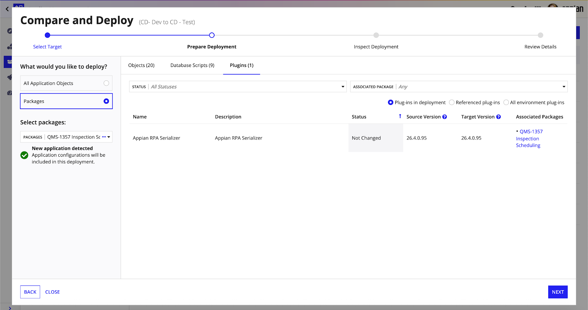Click the Source Version column header

tap(424, 117)
